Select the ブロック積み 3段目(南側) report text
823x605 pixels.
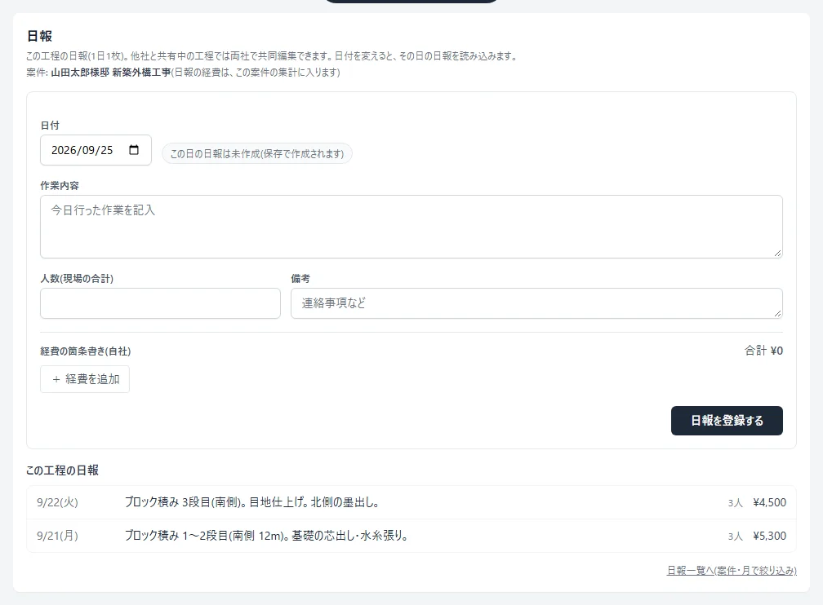point(252,502)
